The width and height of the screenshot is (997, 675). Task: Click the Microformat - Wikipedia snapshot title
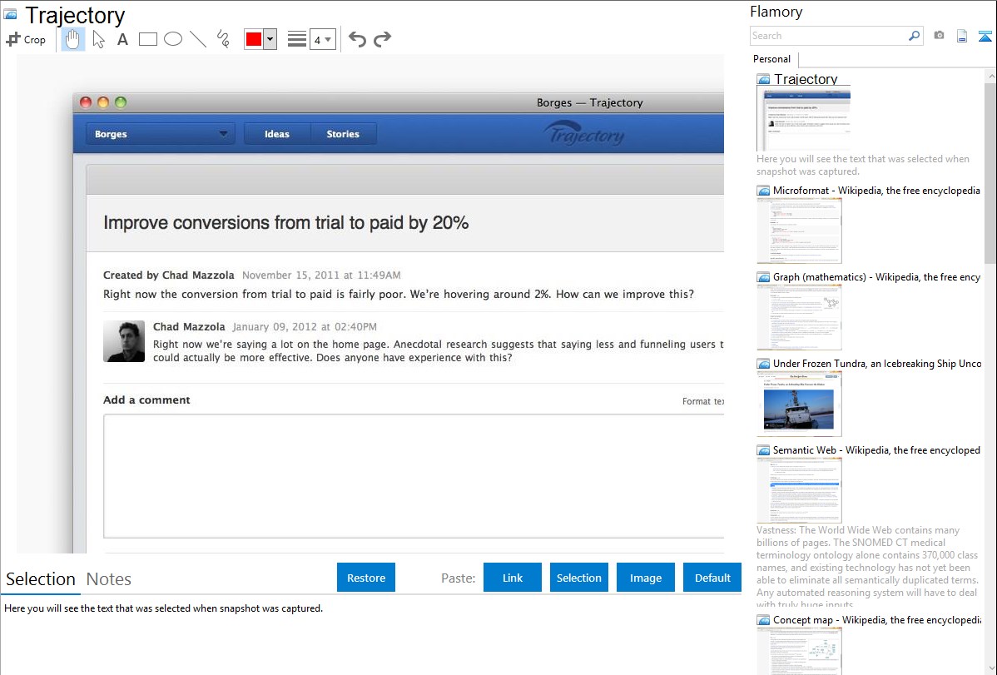[876, 191]
